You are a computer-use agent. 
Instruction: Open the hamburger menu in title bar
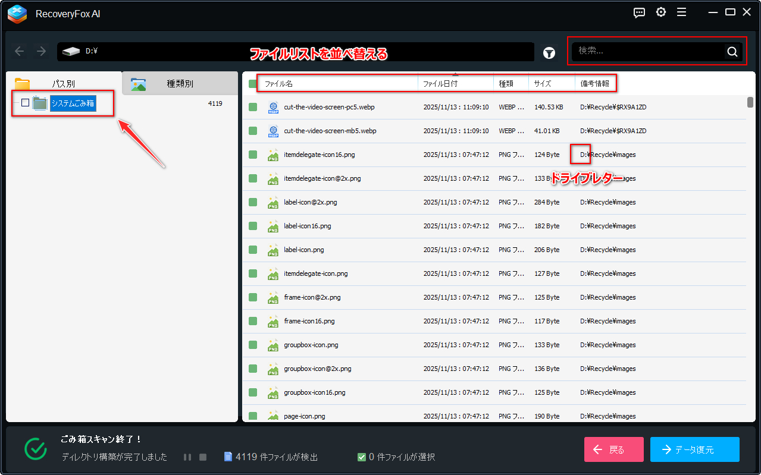tap(682, 12)
